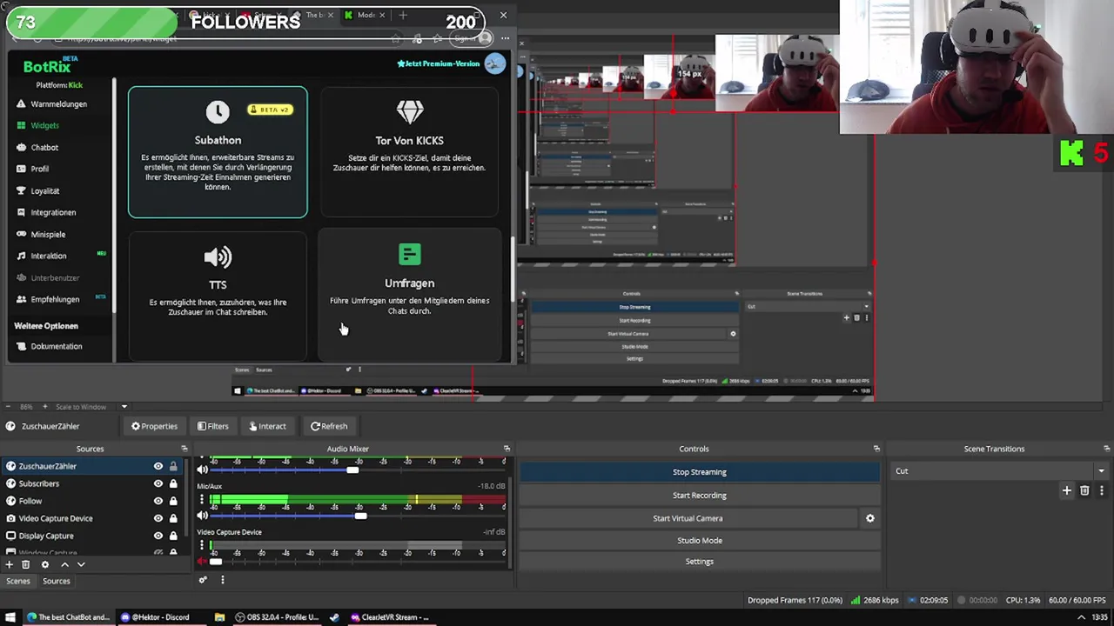Open Audio Mixer menu three dots at bottom
The height and width of the screenshot is (626, 1114).
[222, 580]
